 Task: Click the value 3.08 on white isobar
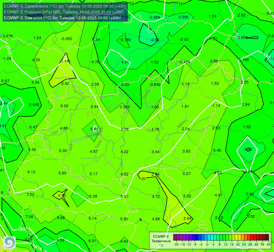pos(125,129)
